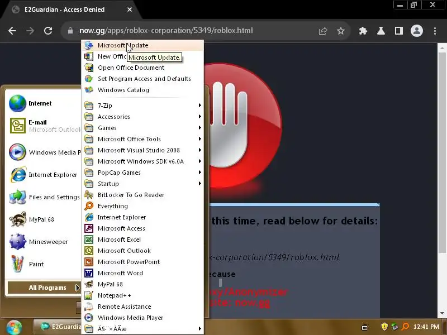Expand the PopCap Games submenu
Viewport: 447px width, 335px height.
pos(142,173)
